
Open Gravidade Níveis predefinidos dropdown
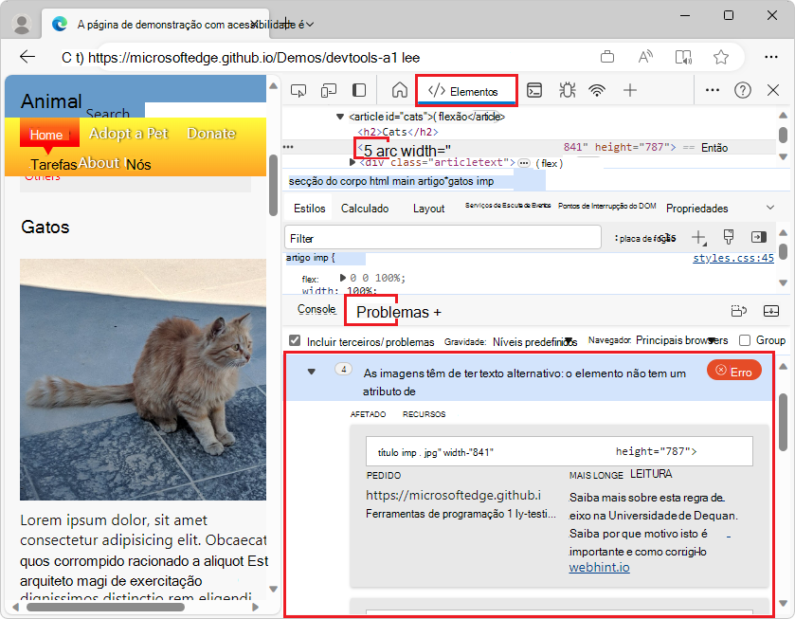click(x=533, y=341)
